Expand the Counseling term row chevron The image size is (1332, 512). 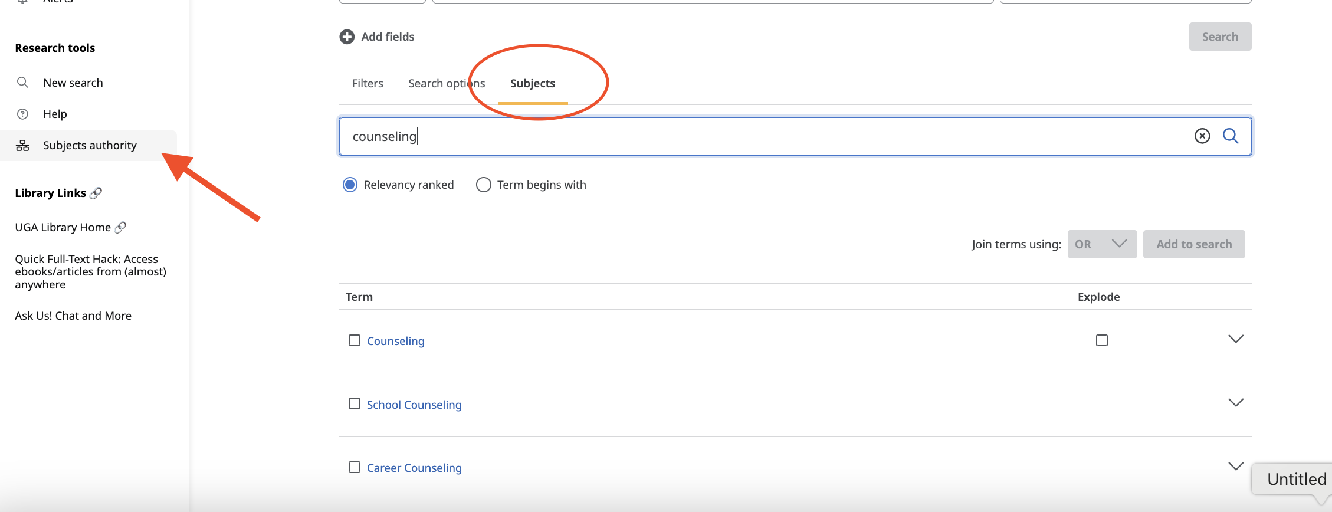(x=1235, y=339)
